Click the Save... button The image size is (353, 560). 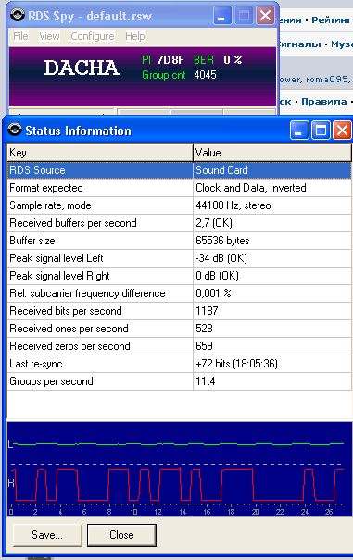click(x=47, y=535)
